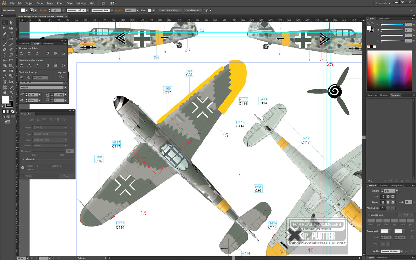
Task: Select the Eraser tool
Action: pyautogui.click(x=11, y=49)
